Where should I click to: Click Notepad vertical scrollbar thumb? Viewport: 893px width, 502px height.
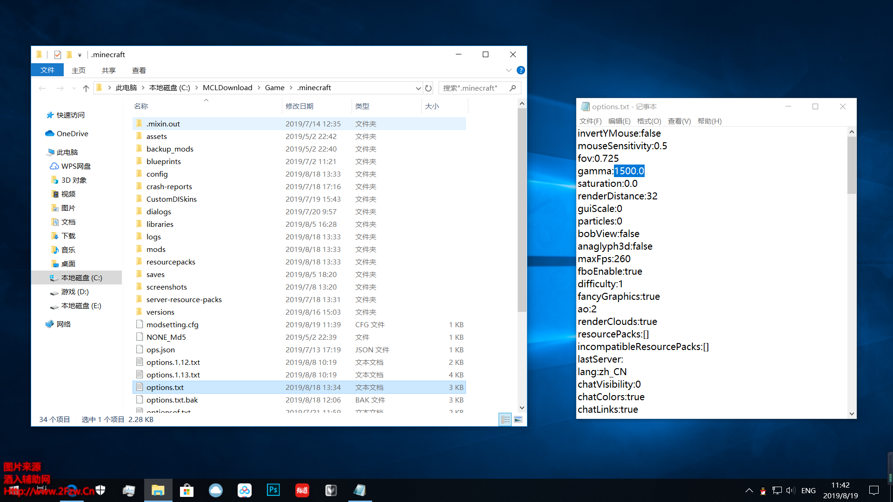852,165
